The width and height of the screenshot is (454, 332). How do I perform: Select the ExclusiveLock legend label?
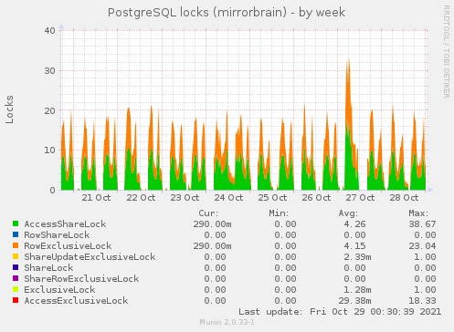pos(59,290)
